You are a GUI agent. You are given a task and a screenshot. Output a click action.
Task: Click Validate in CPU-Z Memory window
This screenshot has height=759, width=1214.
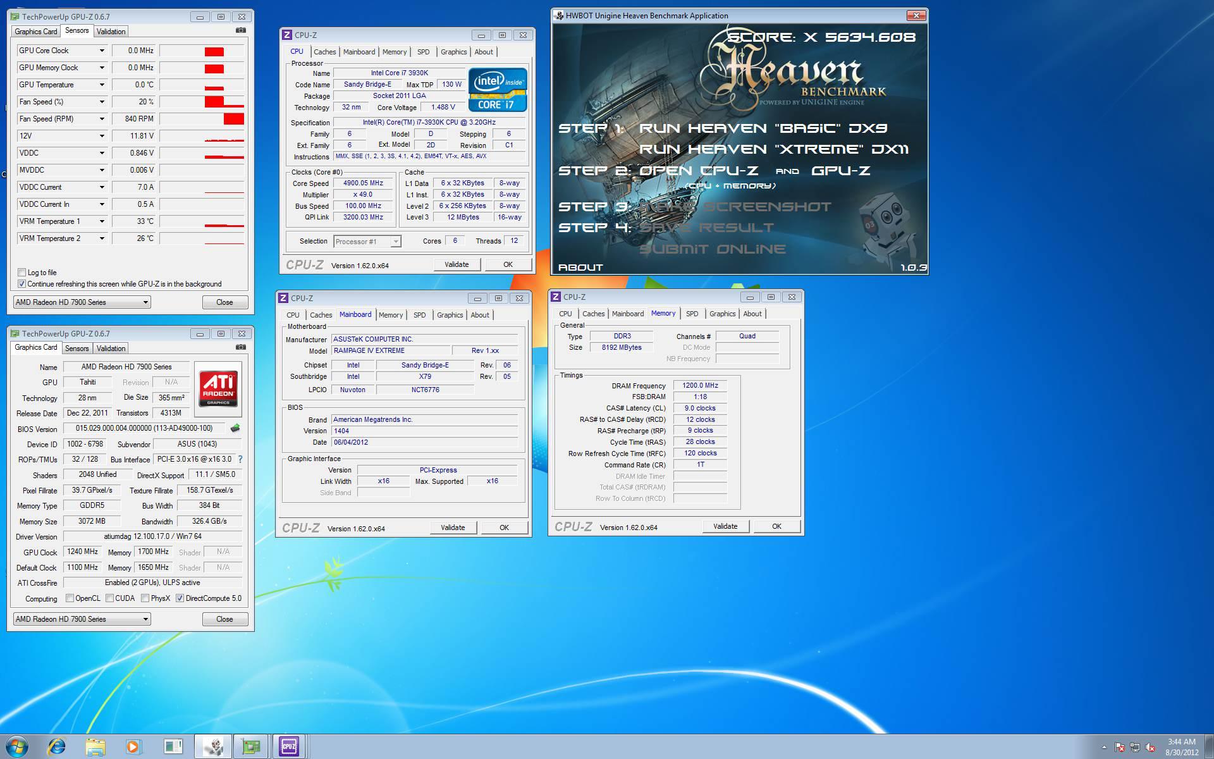(725, 526)
